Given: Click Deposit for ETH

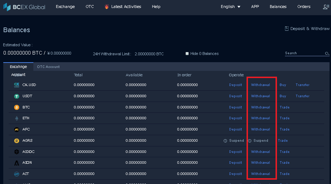Looking at the screenshot, I should coord(236,118).
